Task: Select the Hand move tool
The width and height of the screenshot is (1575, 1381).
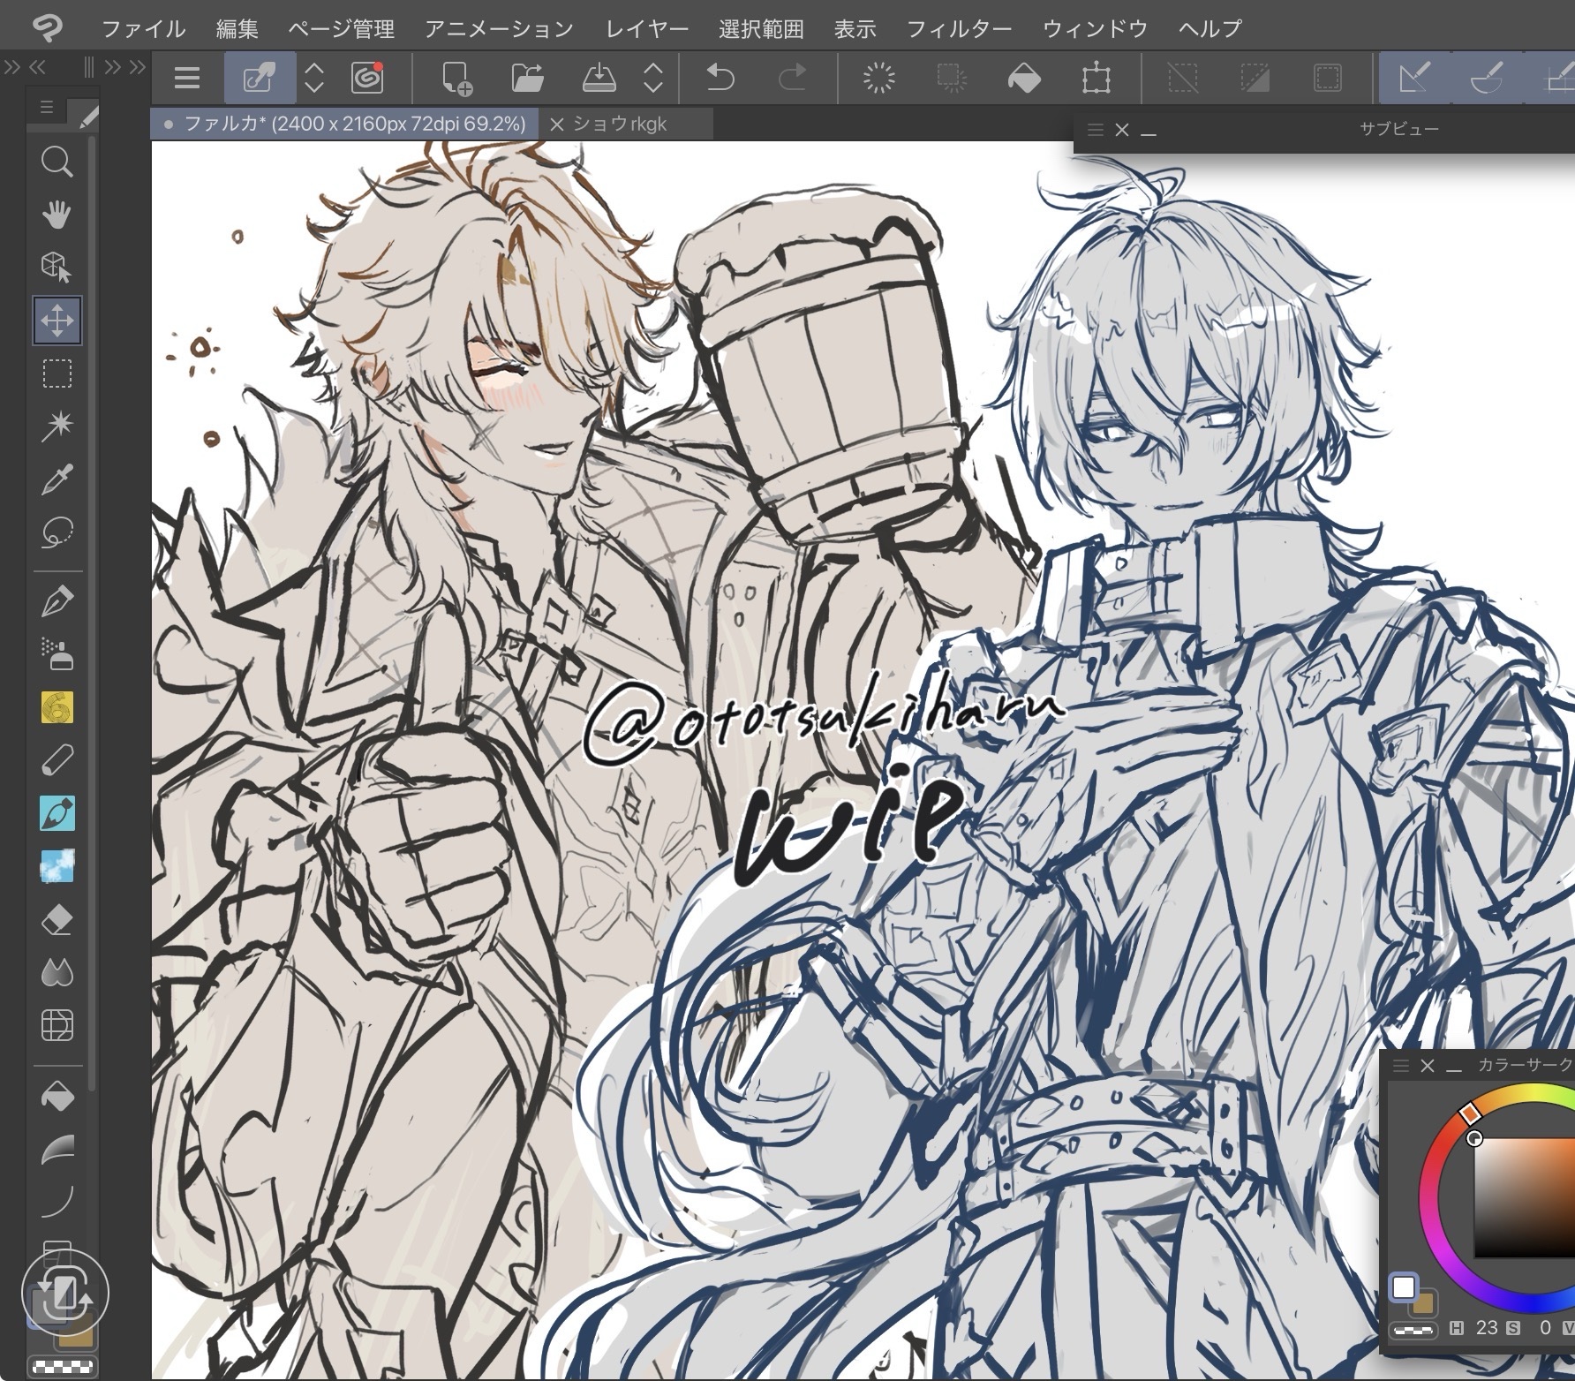Action: tap(57, 215)
